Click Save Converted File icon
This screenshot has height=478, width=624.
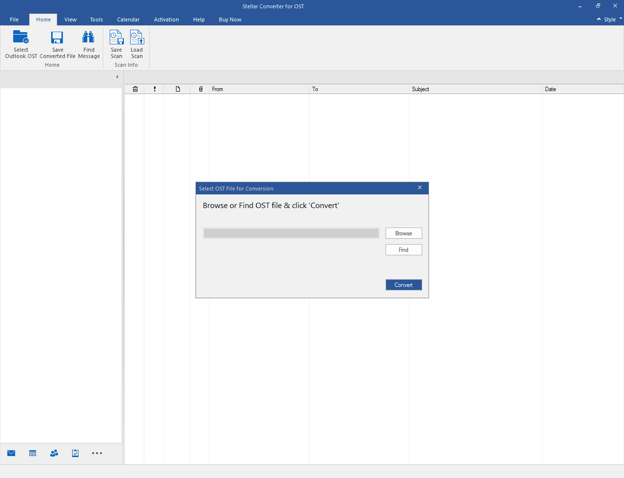pos(58,38)
